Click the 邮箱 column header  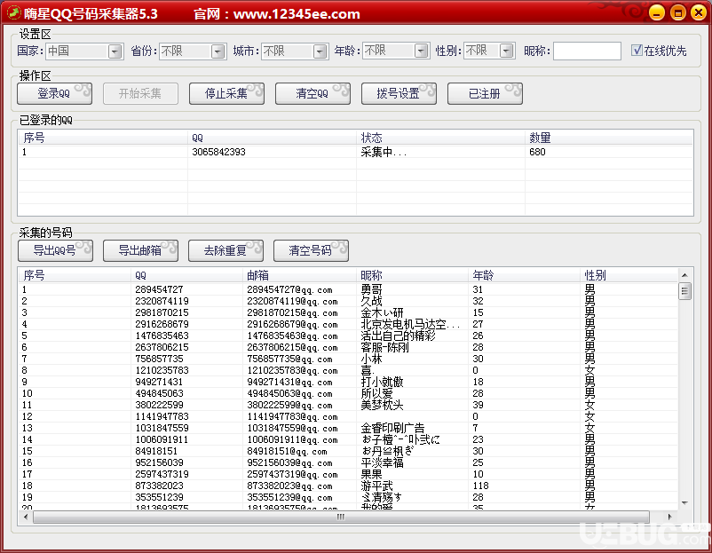pyautogui.click(x=299, y=275)
